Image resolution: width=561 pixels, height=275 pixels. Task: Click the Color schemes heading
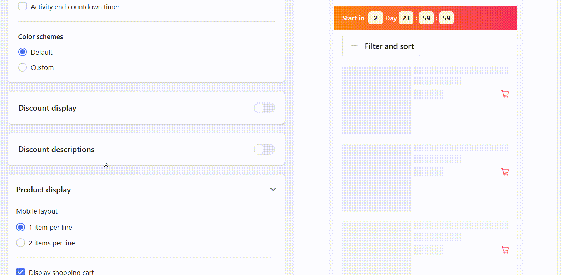[x=40, y=36]
